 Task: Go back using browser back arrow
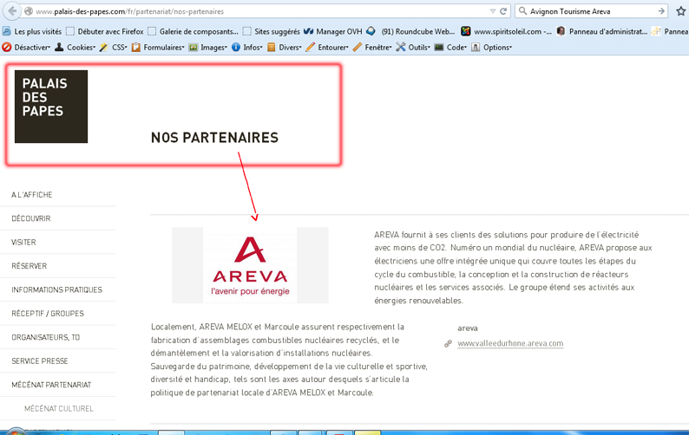12,10
